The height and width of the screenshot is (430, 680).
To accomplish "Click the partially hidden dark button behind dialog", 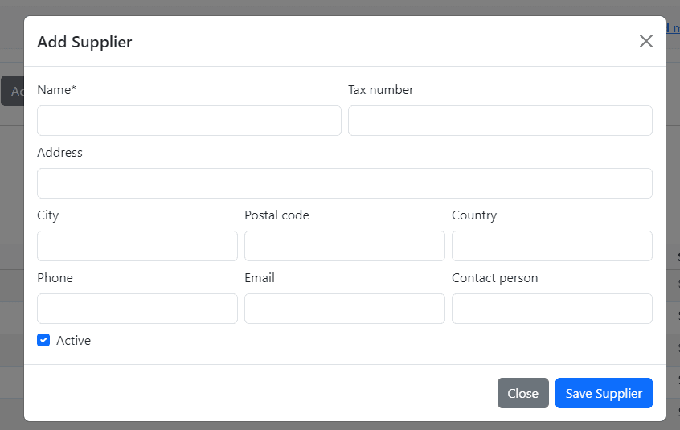I will pos(12,91).
